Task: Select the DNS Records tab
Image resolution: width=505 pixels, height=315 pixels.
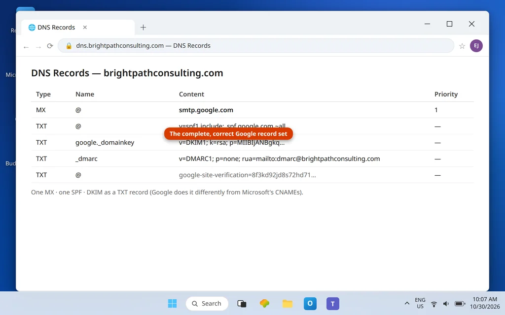Action: [78, 28]
